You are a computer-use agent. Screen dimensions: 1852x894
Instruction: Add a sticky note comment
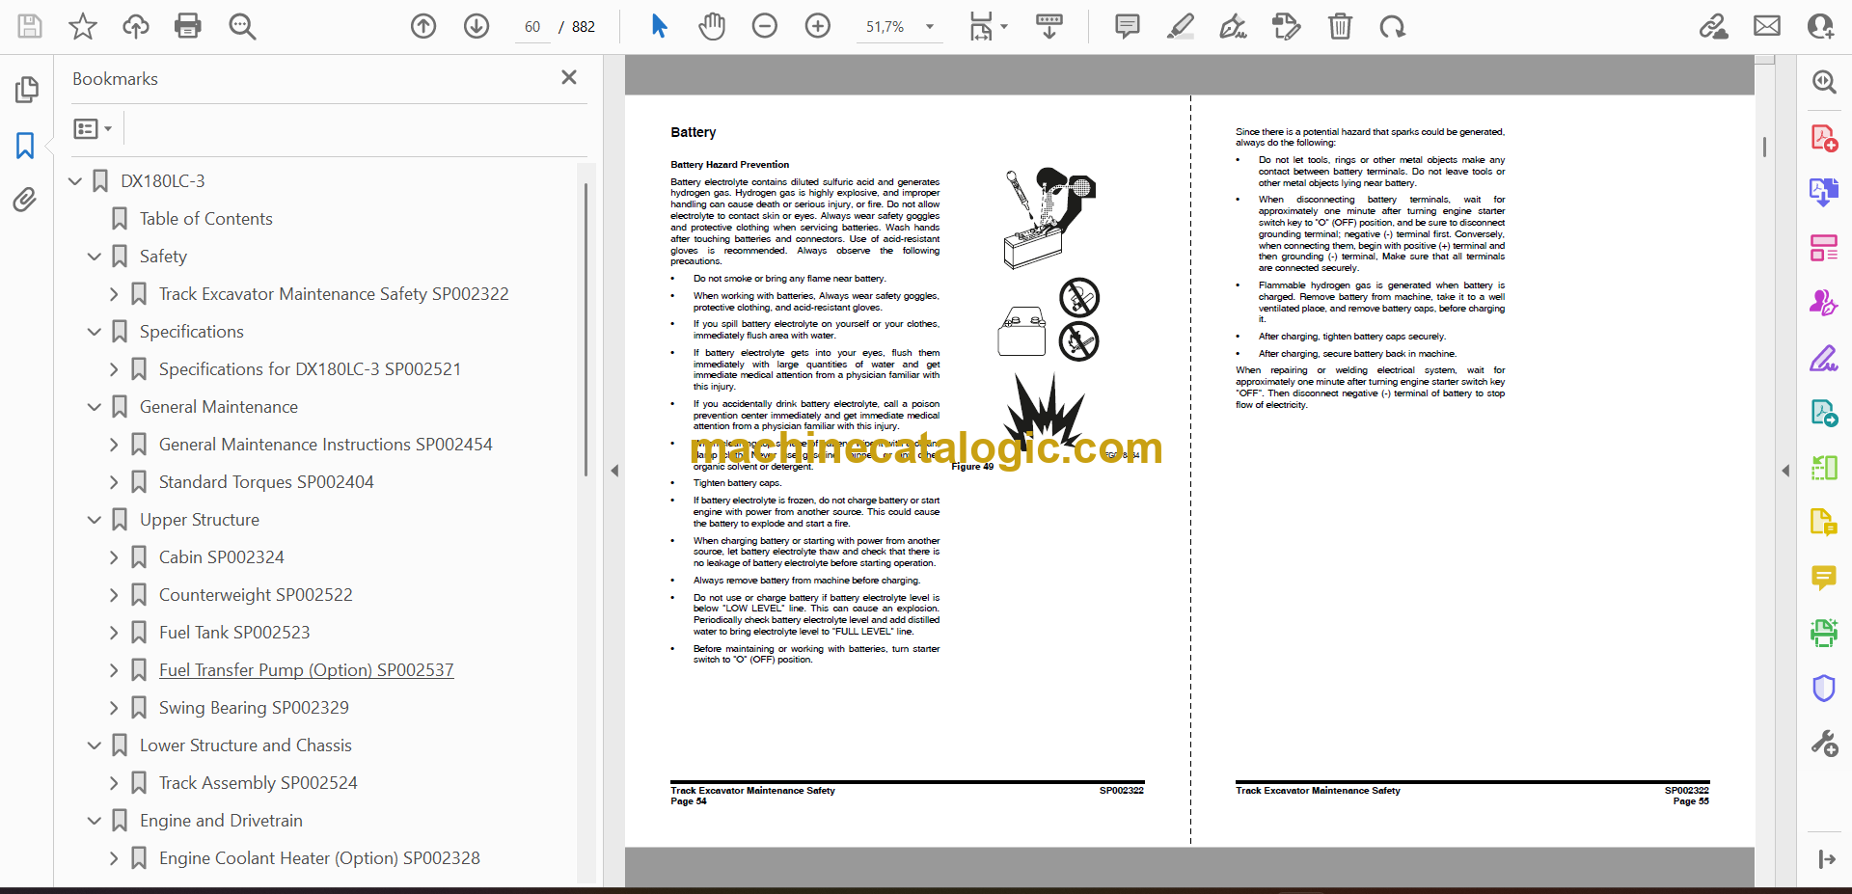[1127, 26]
